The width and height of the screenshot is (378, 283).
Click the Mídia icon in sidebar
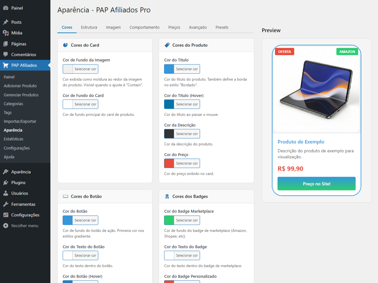(x=6, y=33)
